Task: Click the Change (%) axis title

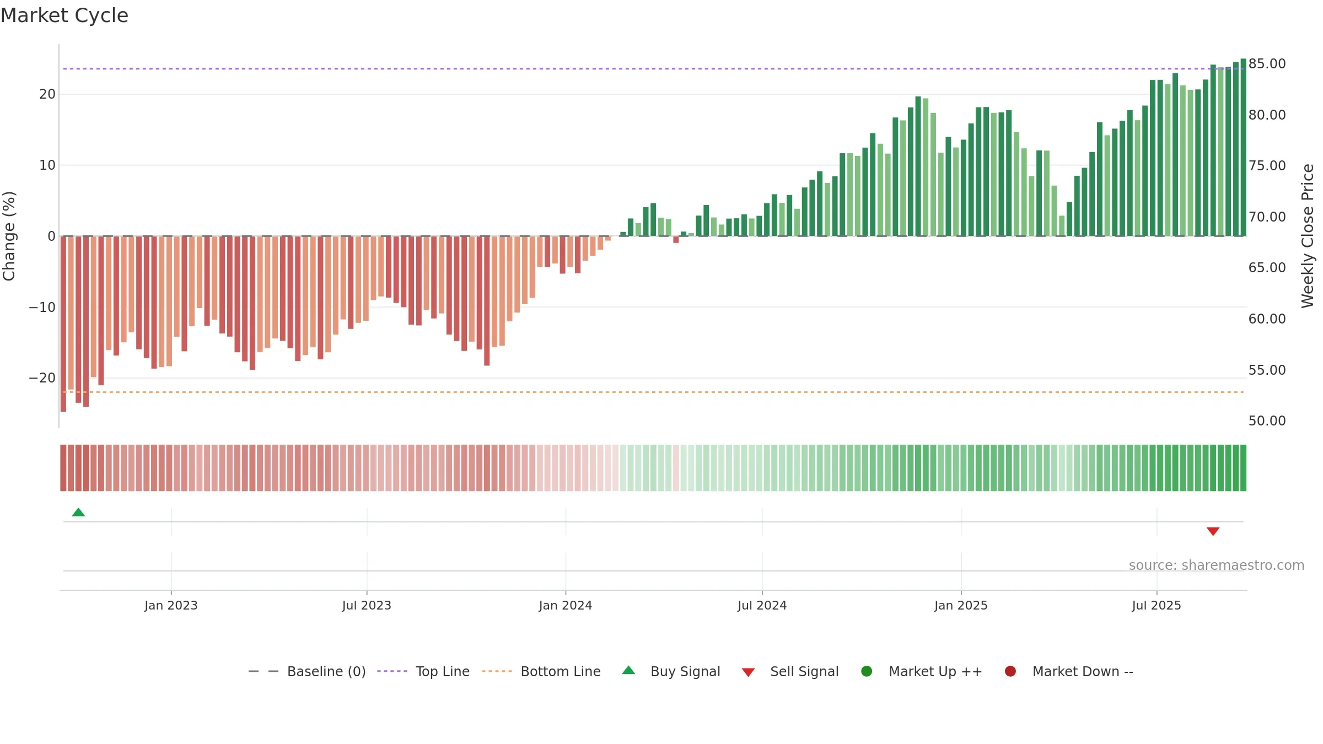Action: click(x=9, y=236)
